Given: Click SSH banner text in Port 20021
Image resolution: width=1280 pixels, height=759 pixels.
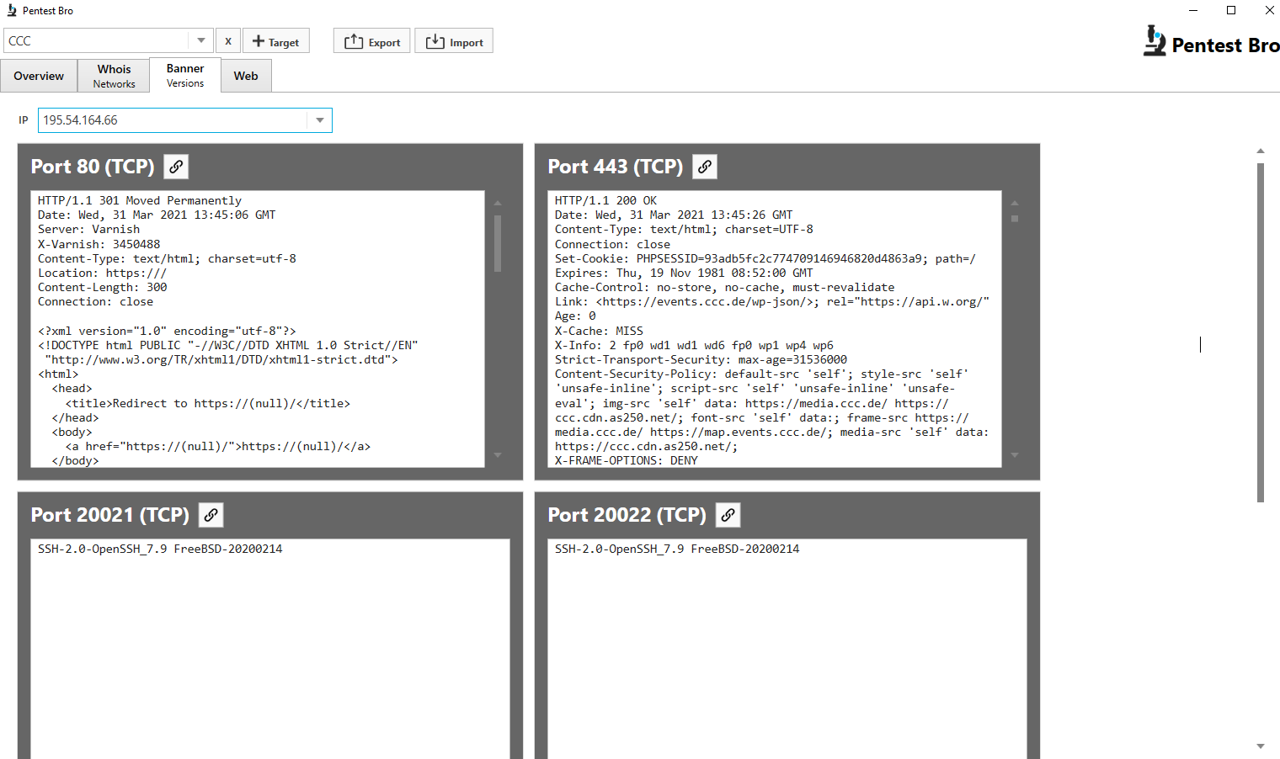Looking at the screenshot, I should (x=160, y=549).
